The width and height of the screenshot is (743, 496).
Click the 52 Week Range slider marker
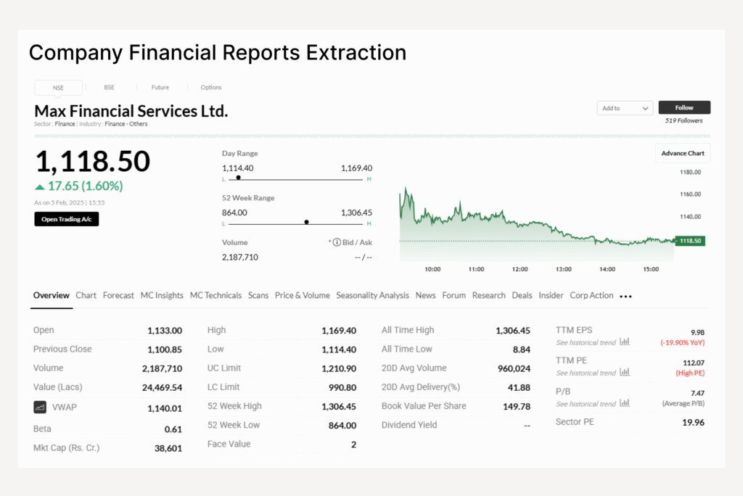click(306, 222)
